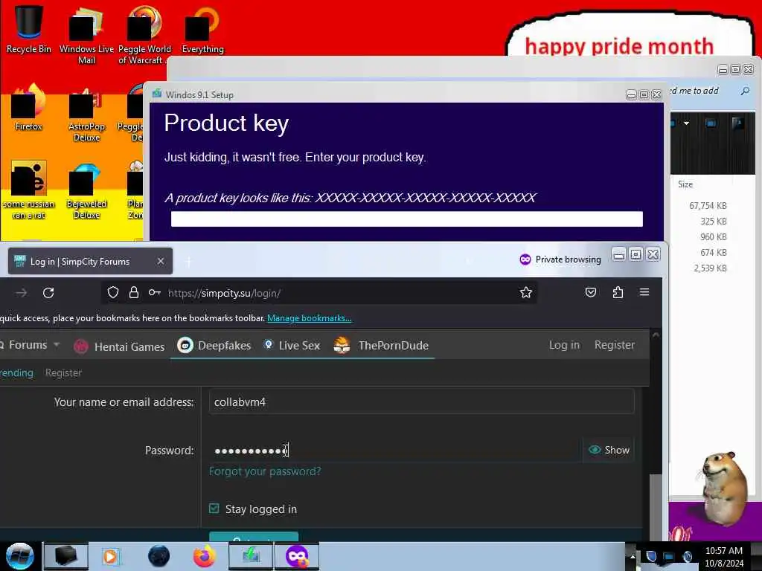The height and width of the screenshot is (571, 762).
Task: Launch Firefox from the desktop icon
Action: 28,108
